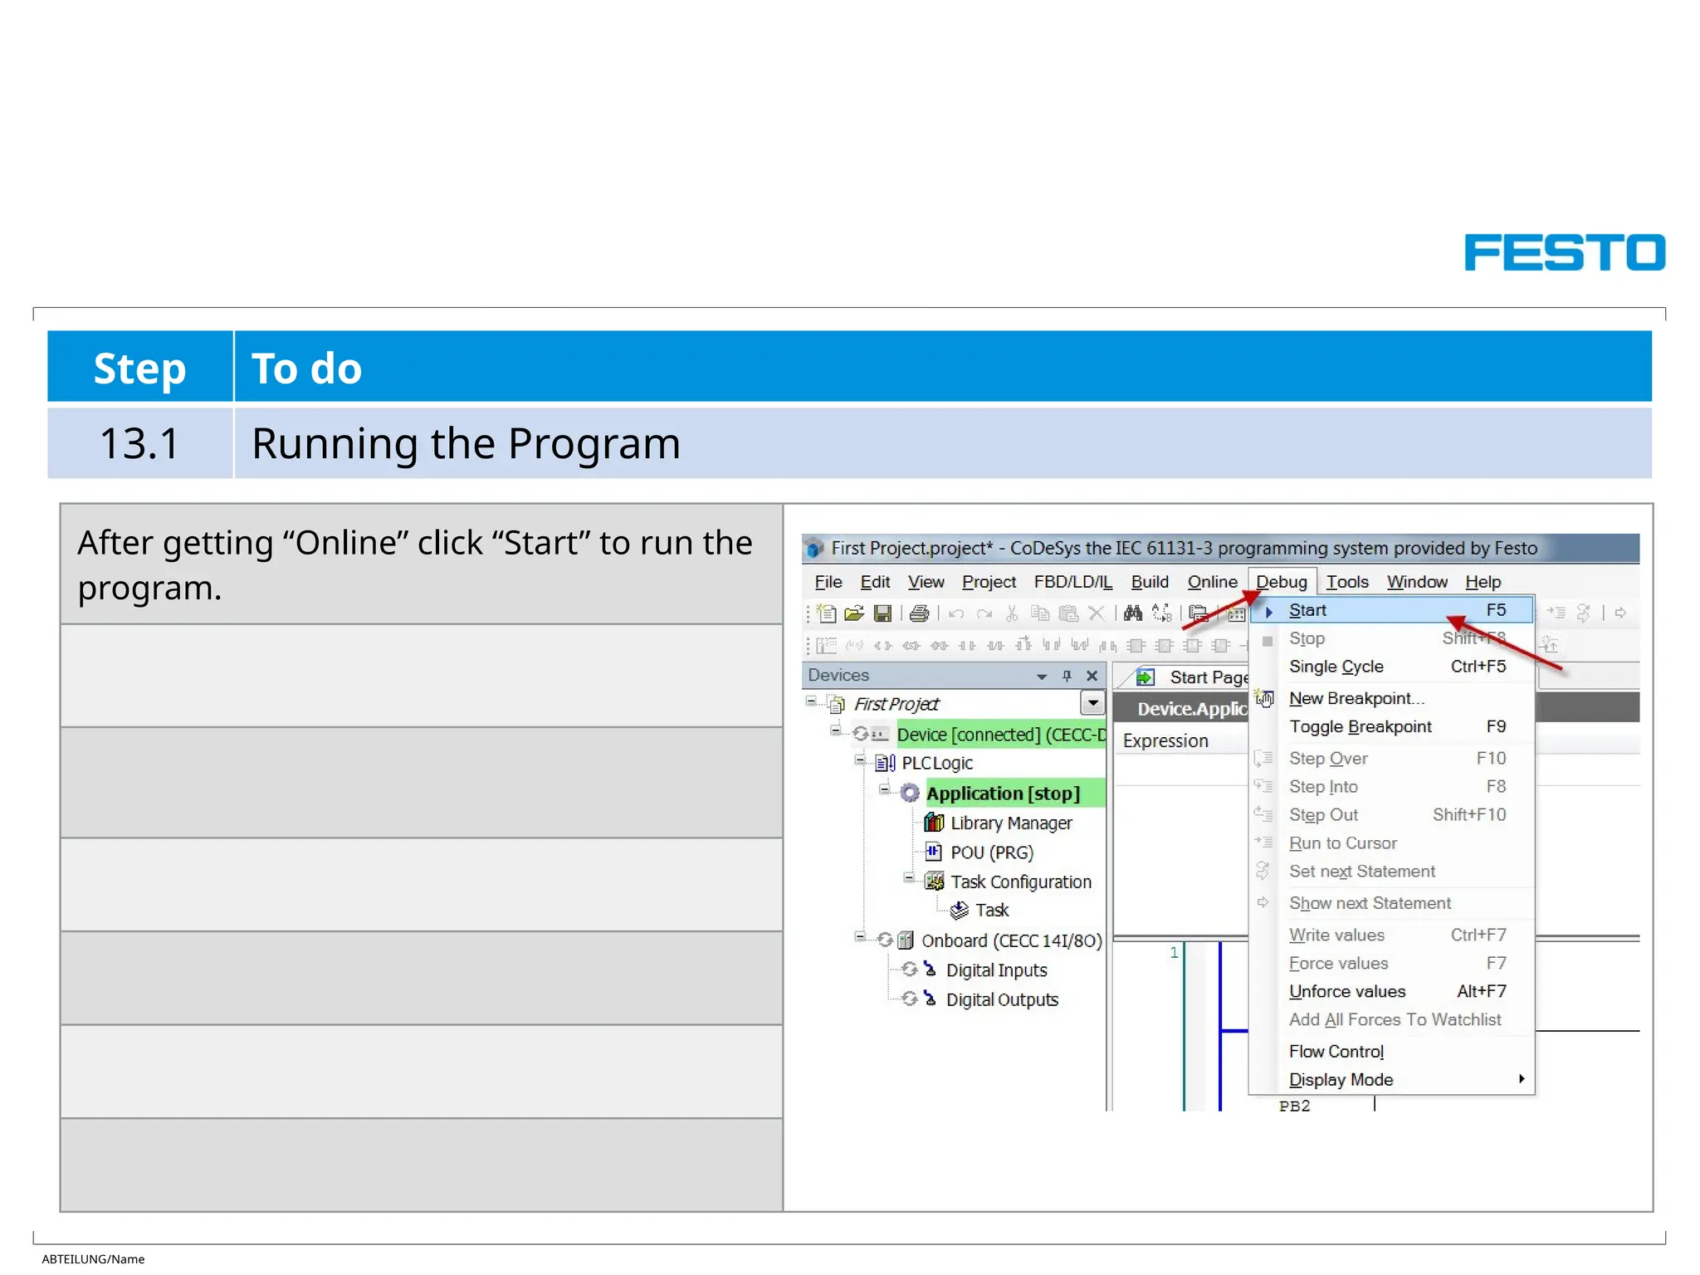Open the Tools menu

pyautogui.click(x=1347, y=582)
